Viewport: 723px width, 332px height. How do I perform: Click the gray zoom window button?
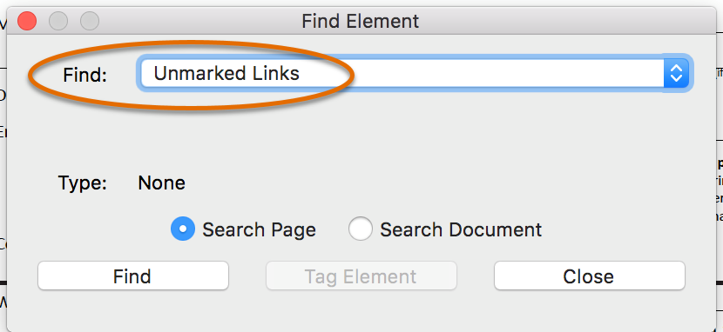(x=90, y=21)
